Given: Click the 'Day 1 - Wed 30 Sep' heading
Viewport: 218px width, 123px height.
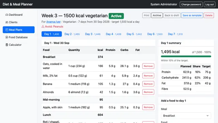Looking at the screenshot, I should click(x=57, y=43).
